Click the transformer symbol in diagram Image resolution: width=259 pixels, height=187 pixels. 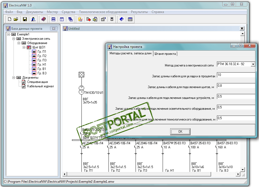pos(81,90)
